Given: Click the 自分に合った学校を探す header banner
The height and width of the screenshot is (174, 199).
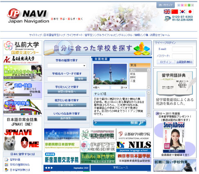Looking at the screenshot, I should coord(98,48).
